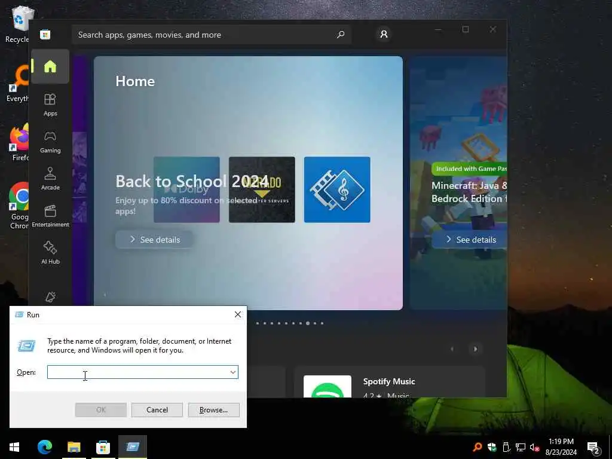Click Browse... in the Run dialog
Viewport: 612px width, 459px height.
(213, 410)
